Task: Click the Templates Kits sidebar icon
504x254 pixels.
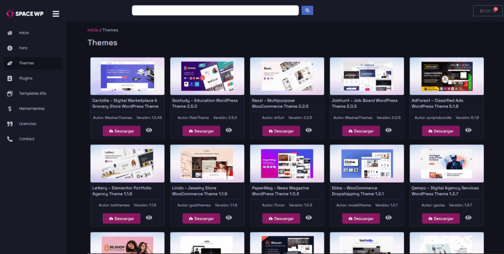Action: click(10, 94)
